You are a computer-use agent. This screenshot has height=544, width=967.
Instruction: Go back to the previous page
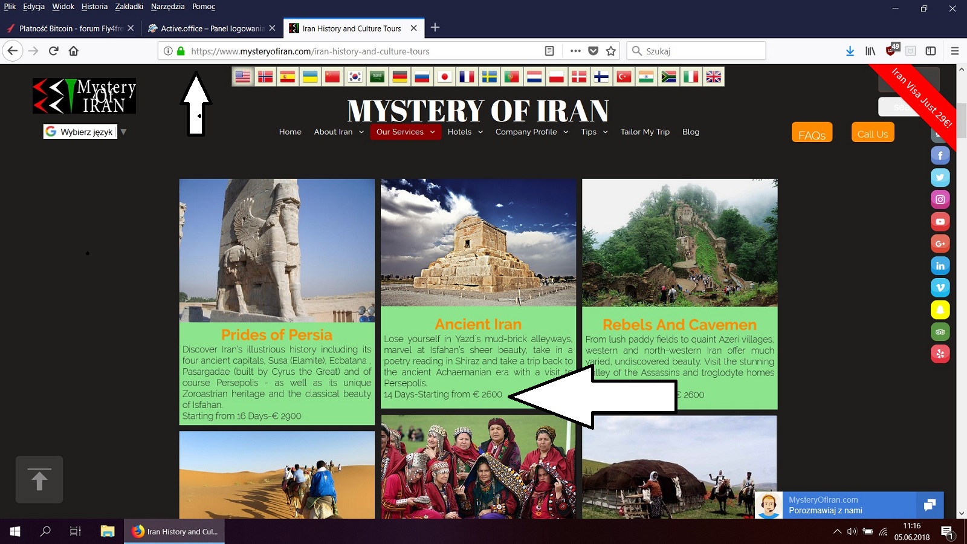(x=13, y=51)
